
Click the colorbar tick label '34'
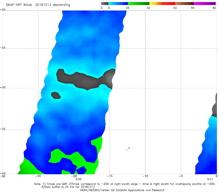[x=148, y=8]
